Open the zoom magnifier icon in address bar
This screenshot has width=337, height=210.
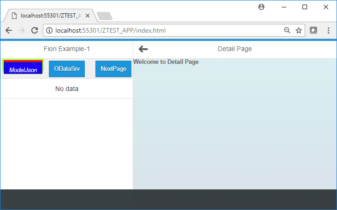287,31
